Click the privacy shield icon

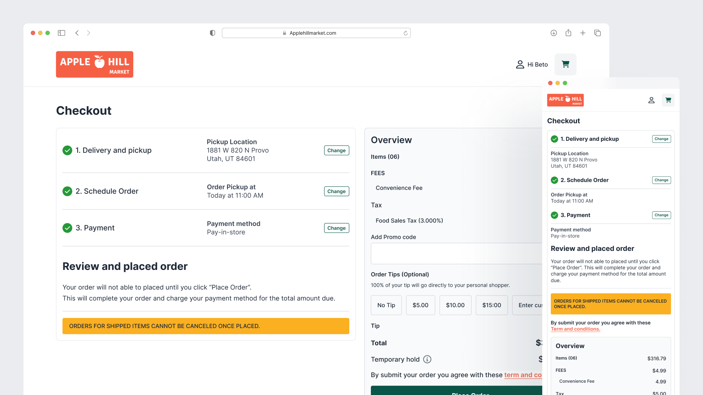coord(212,33)
